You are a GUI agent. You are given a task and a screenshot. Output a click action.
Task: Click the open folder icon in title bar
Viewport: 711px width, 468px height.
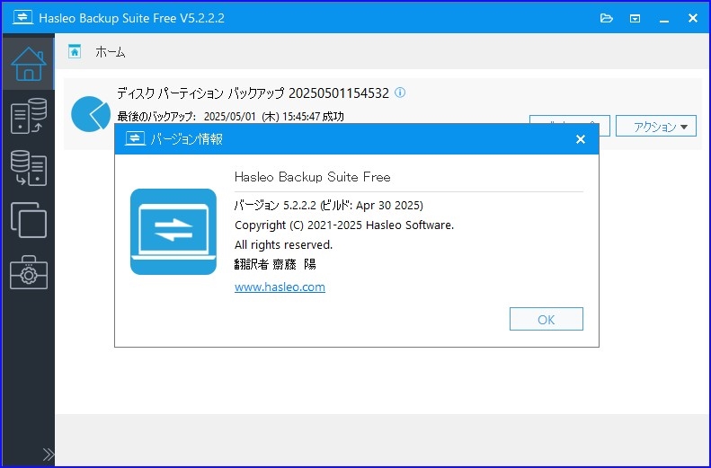606,18
